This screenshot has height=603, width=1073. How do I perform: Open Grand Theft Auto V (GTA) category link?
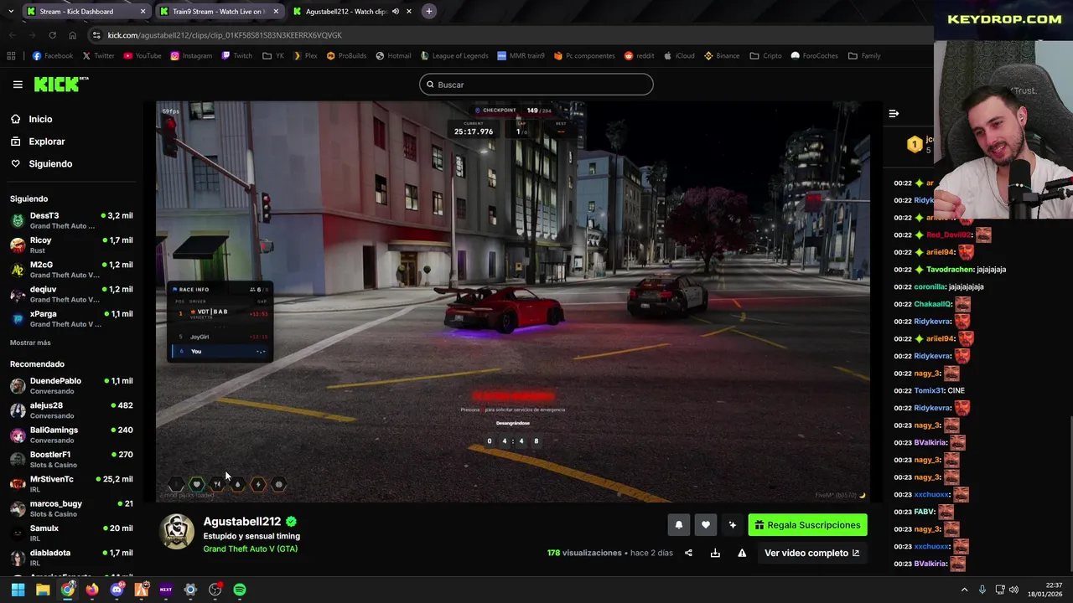pos(251,549)
